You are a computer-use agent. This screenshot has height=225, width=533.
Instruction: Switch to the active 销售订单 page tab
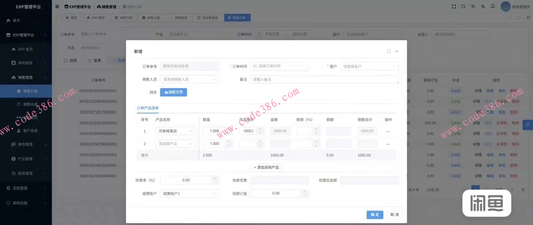(237, 18)
